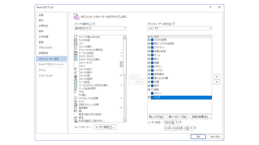The image size is (259, 145).
Task: Click the info icon beside コマンドの選択
Action: 94,24
